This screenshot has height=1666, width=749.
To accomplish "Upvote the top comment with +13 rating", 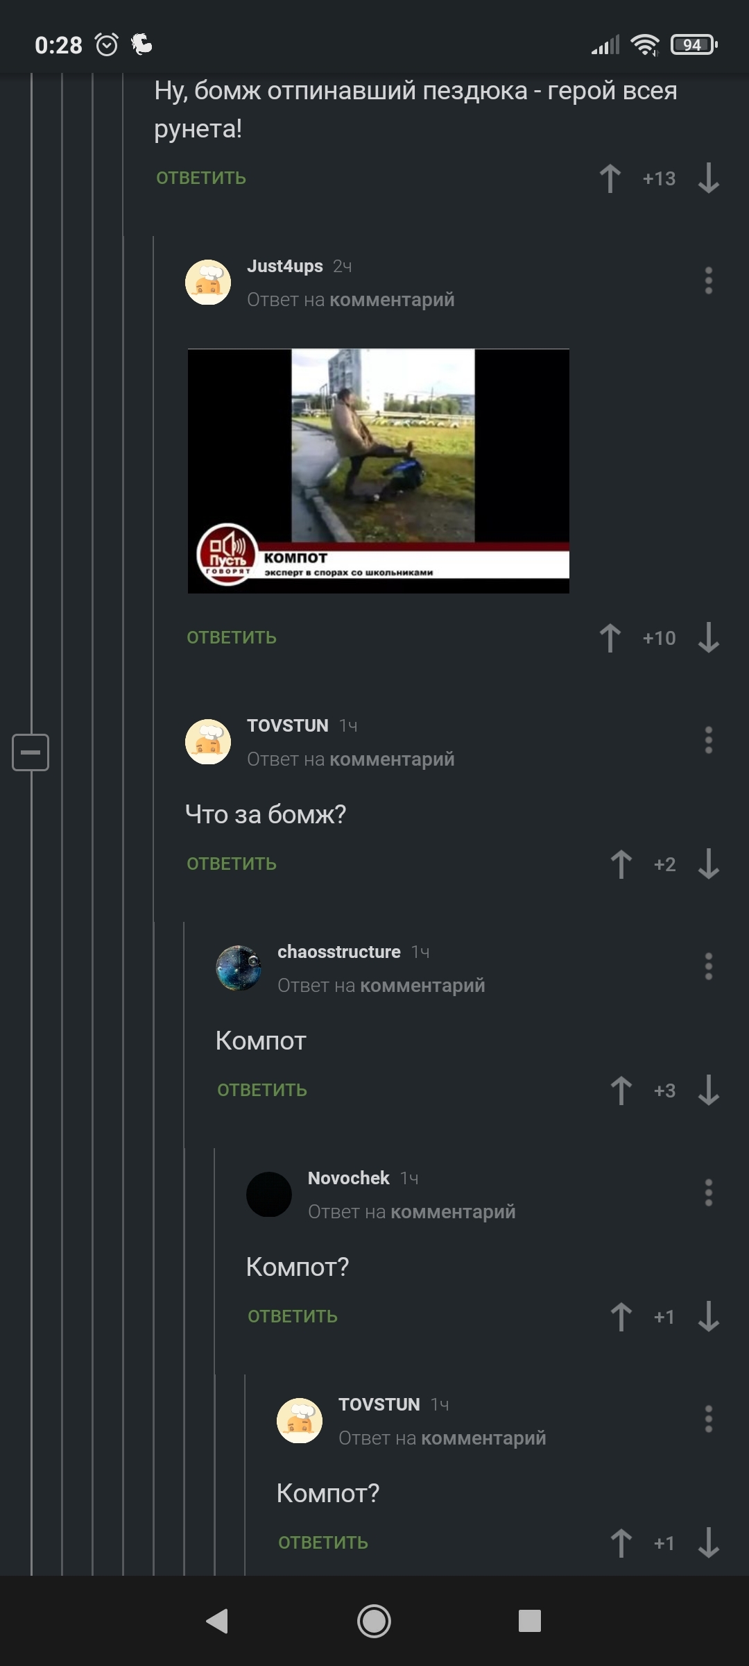I will (x=610, y=178).
